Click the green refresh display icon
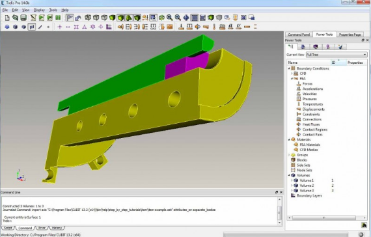The width and height of the screenshot is (371, 237). tap(161, 18)
